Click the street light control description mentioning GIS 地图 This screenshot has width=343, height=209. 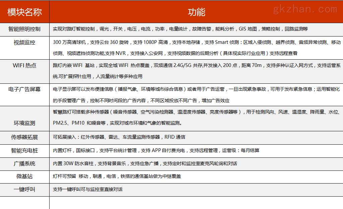coord(180,29)
